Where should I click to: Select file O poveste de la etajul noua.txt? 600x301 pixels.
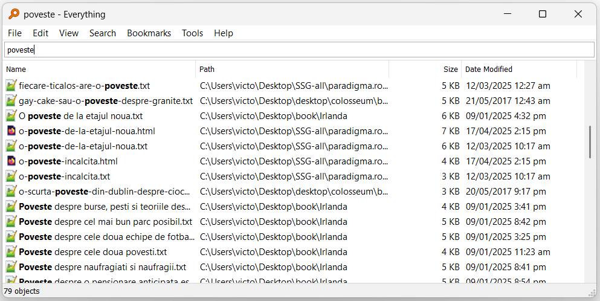click(x=81, y=116)
